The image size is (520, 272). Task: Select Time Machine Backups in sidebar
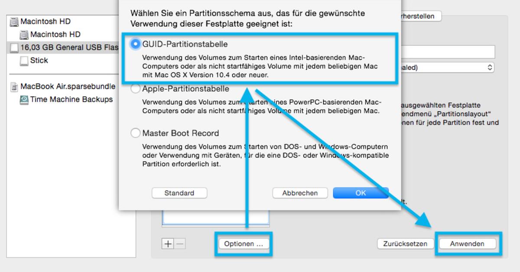pos(63,100)
